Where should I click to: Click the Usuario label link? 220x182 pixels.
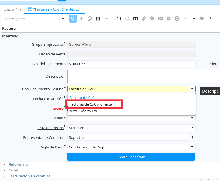pyautogui.click(x=59, y=118)
